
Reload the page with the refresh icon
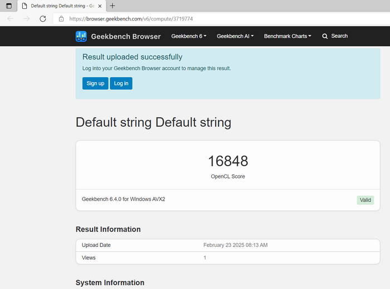42,18
